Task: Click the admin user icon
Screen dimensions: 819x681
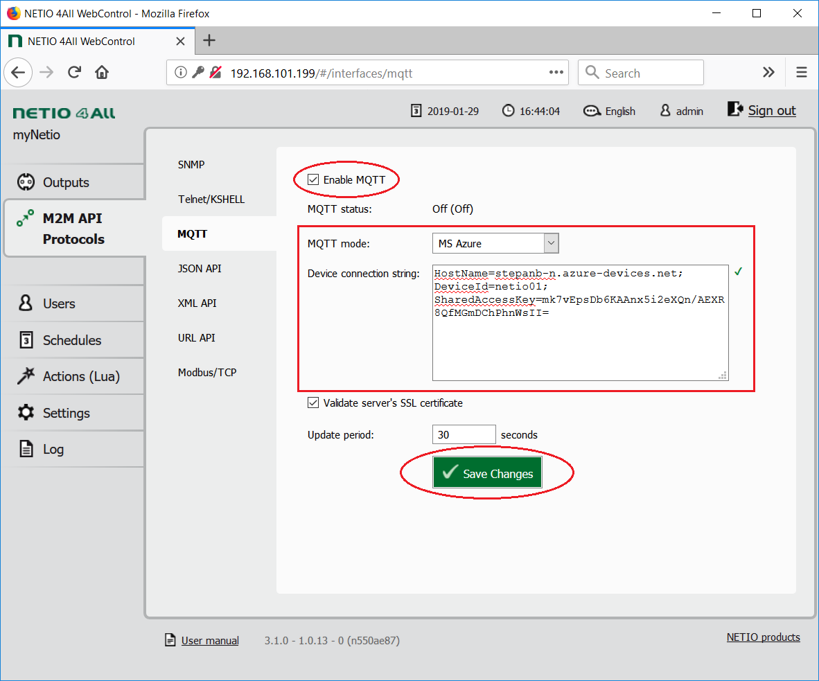Action: 665,111
